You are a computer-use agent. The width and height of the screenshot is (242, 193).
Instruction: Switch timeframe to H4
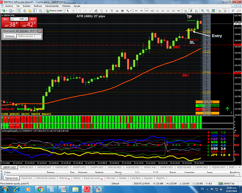(163, 11)
